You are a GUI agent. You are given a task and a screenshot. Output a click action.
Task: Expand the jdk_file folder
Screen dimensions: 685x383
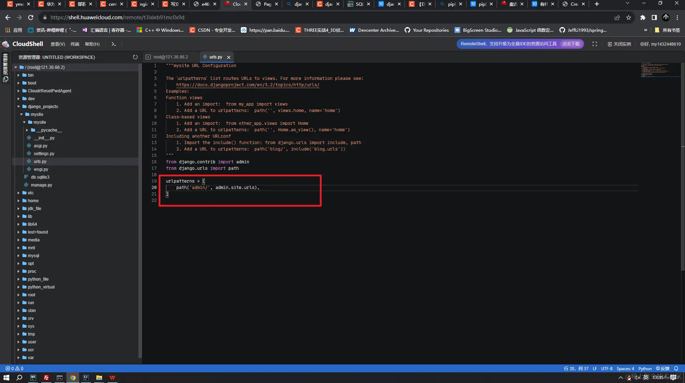[x=19, y=209]
